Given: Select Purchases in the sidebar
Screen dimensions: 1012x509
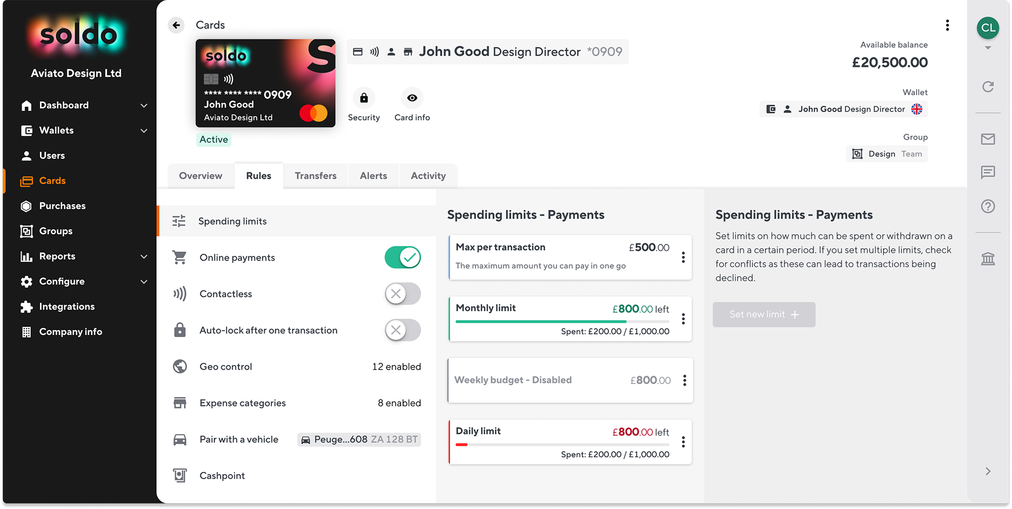Looking at the screenshot, I should tap(62, 206).
